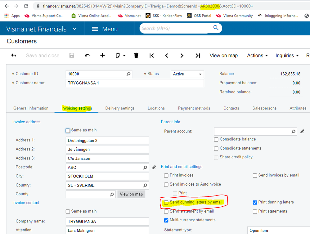This screenshot has width=310, height=234.
Task: Open the Payment methods tab
Action: [194, 108]
